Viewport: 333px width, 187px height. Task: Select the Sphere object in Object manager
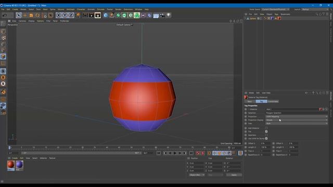252,19
